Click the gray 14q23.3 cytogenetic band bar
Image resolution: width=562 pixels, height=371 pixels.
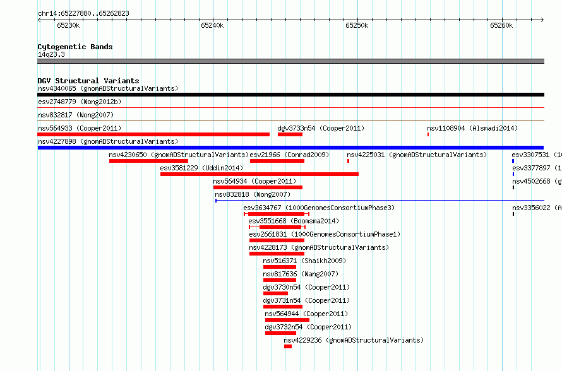[x=290, y=61]
